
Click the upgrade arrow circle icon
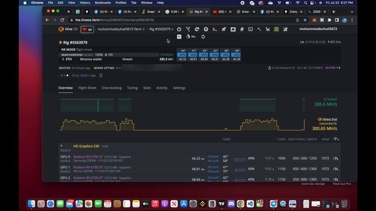point(206,29)
